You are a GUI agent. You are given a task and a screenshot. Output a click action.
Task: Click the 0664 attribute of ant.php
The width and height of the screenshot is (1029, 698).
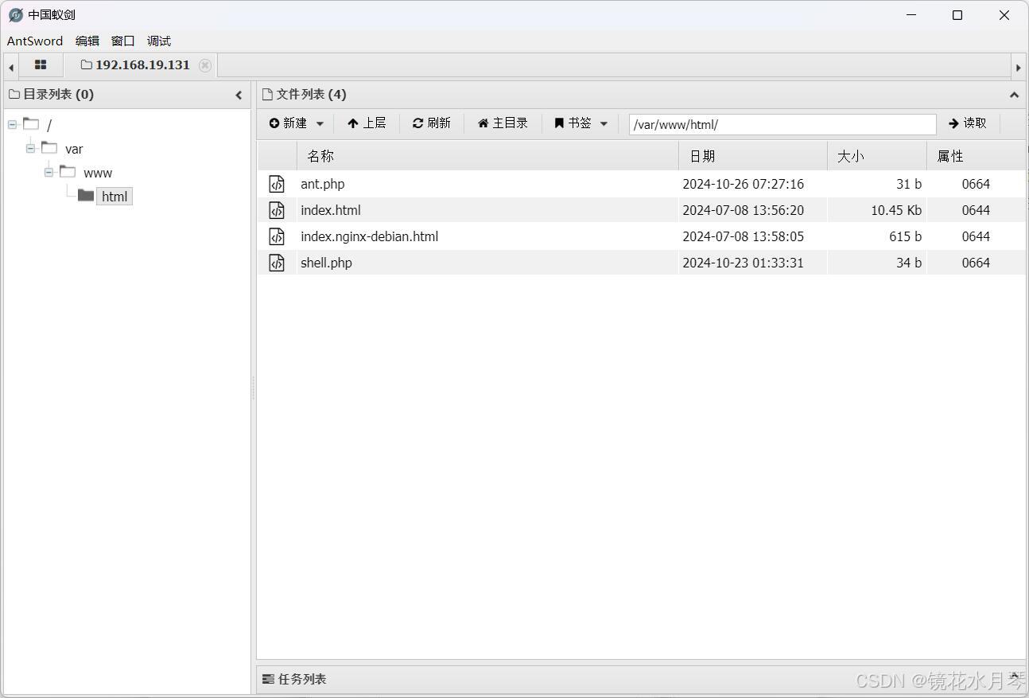(x=976, y=184)
